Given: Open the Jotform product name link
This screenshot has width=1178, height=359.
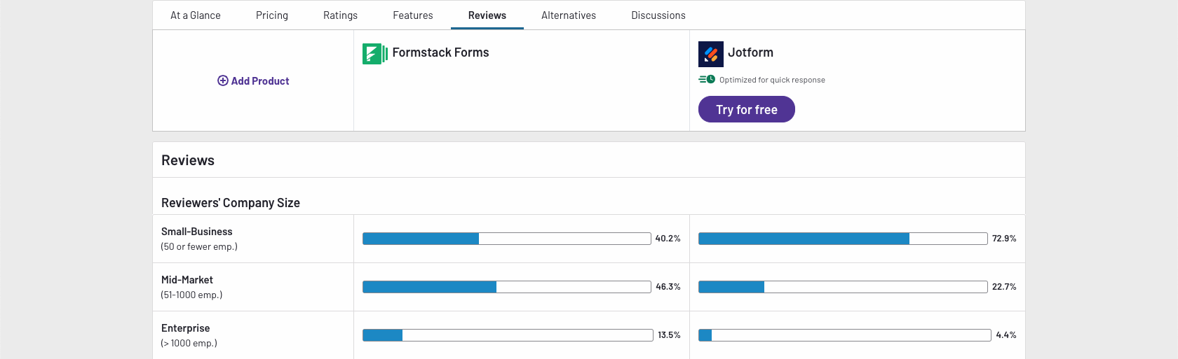Looking at the screenshot, I should click(x=750, y=52).
